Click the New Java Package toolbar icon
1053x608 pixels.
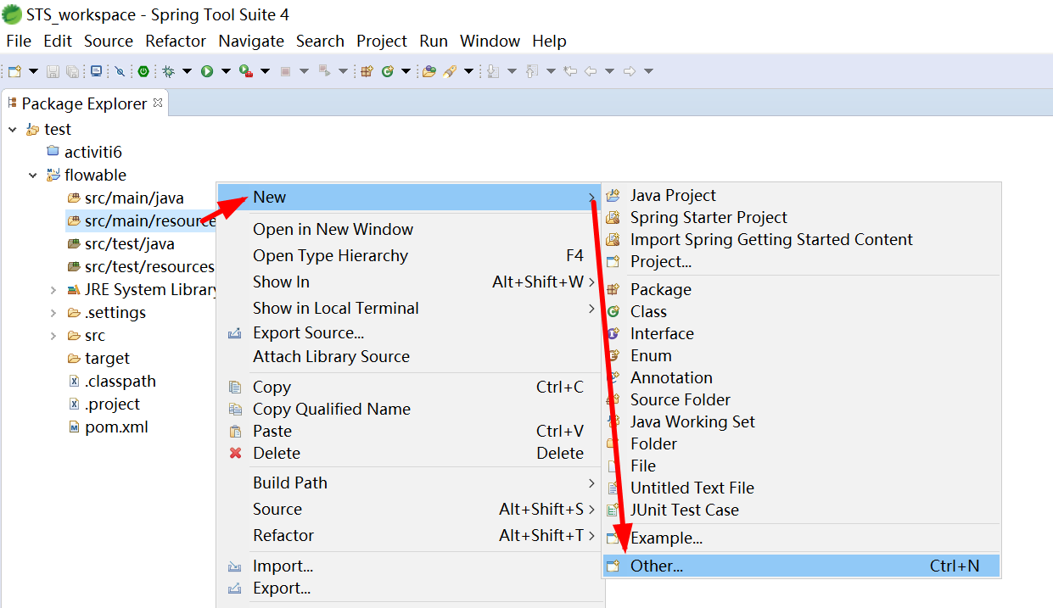click(x=367, y=71)
